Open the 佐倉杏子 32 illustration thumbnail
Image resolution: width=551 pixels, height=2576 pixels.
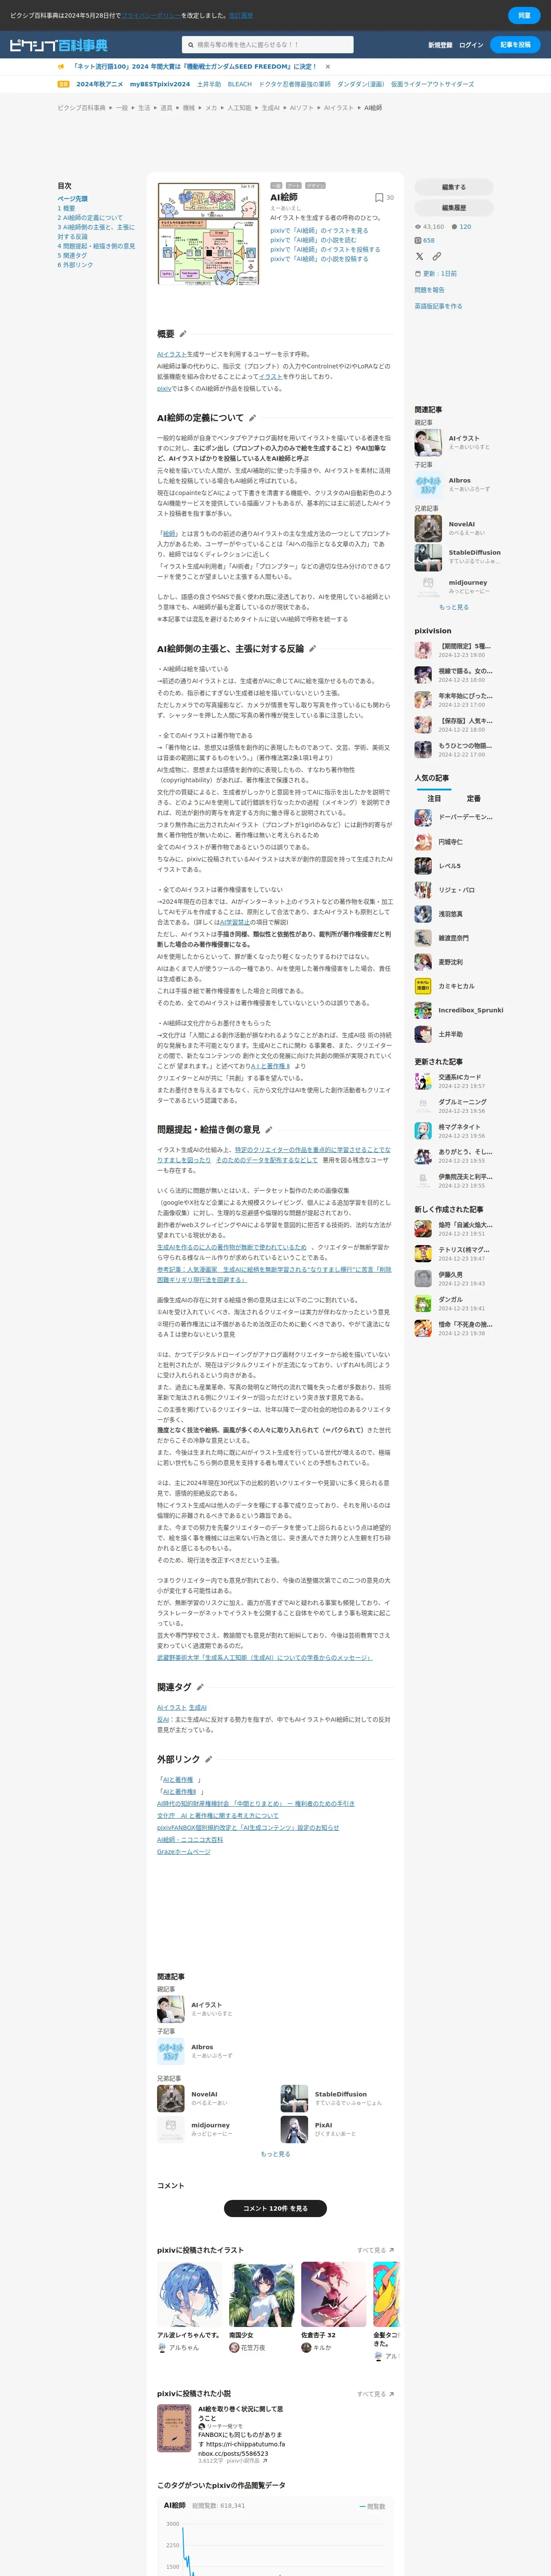pos(334,2294)
